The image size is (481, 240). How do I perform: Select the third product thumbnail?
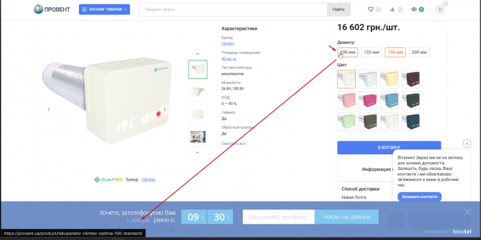coord(197,114)
